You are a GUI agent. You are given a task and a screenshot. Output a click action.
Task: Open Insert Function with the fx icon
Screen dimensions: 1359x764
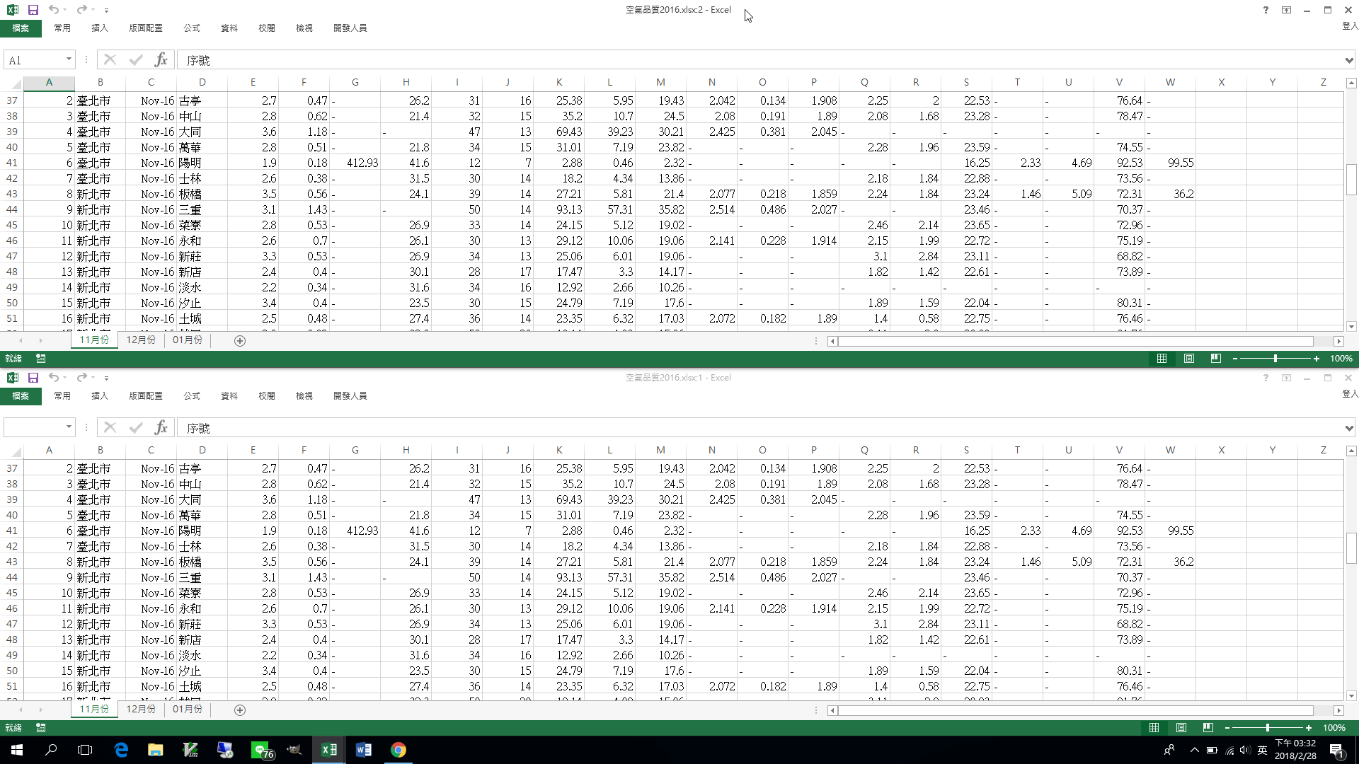tap(161, 59)
